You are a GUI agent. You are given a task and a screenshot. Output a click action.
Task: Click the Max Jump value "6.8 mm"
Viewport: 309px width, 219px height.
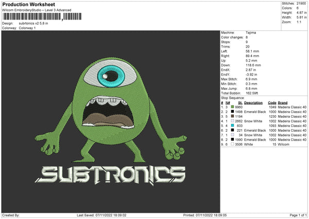pos(251,88)
